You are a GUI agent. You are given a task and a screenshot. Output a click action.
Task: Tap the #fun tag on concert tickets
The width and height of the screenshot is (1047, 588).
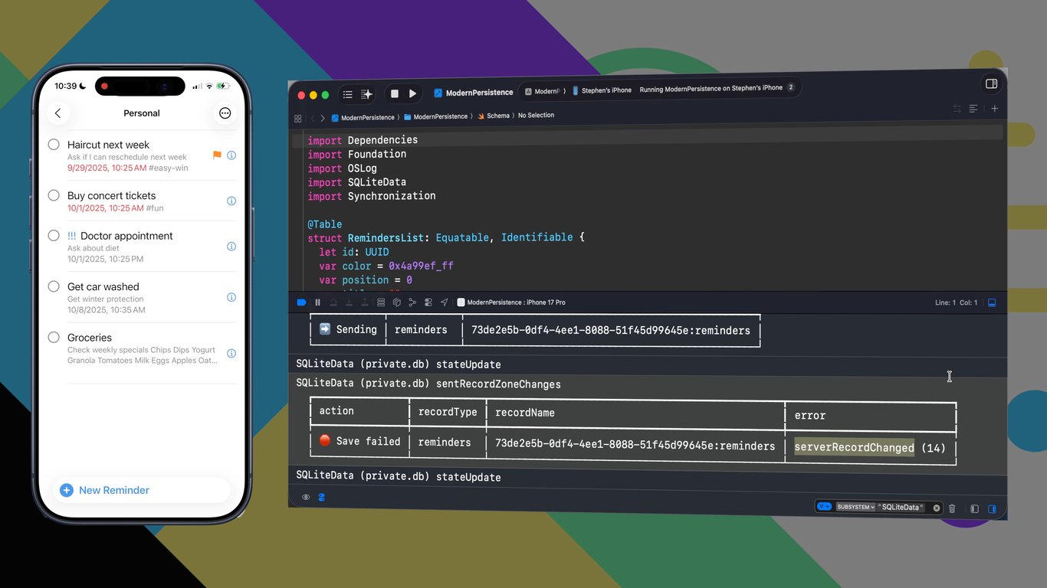[x=156, y=208]
